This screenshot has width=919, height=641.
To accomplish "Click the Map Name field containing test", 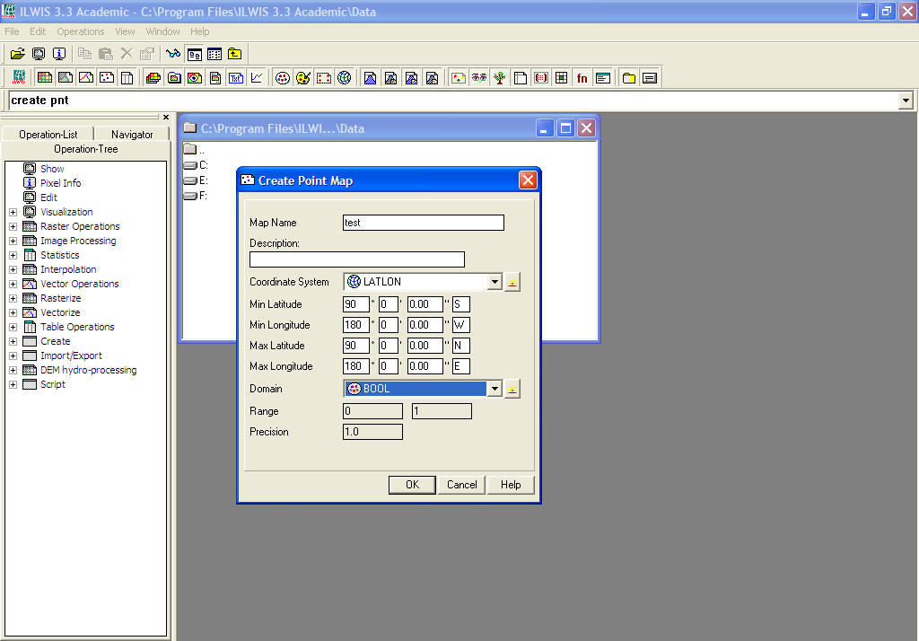I will click(x=424, y=223).
